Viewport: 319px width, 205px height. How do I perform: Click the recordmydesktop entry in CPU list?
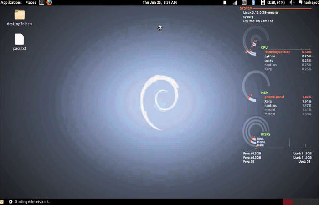[x=277, y=52]
